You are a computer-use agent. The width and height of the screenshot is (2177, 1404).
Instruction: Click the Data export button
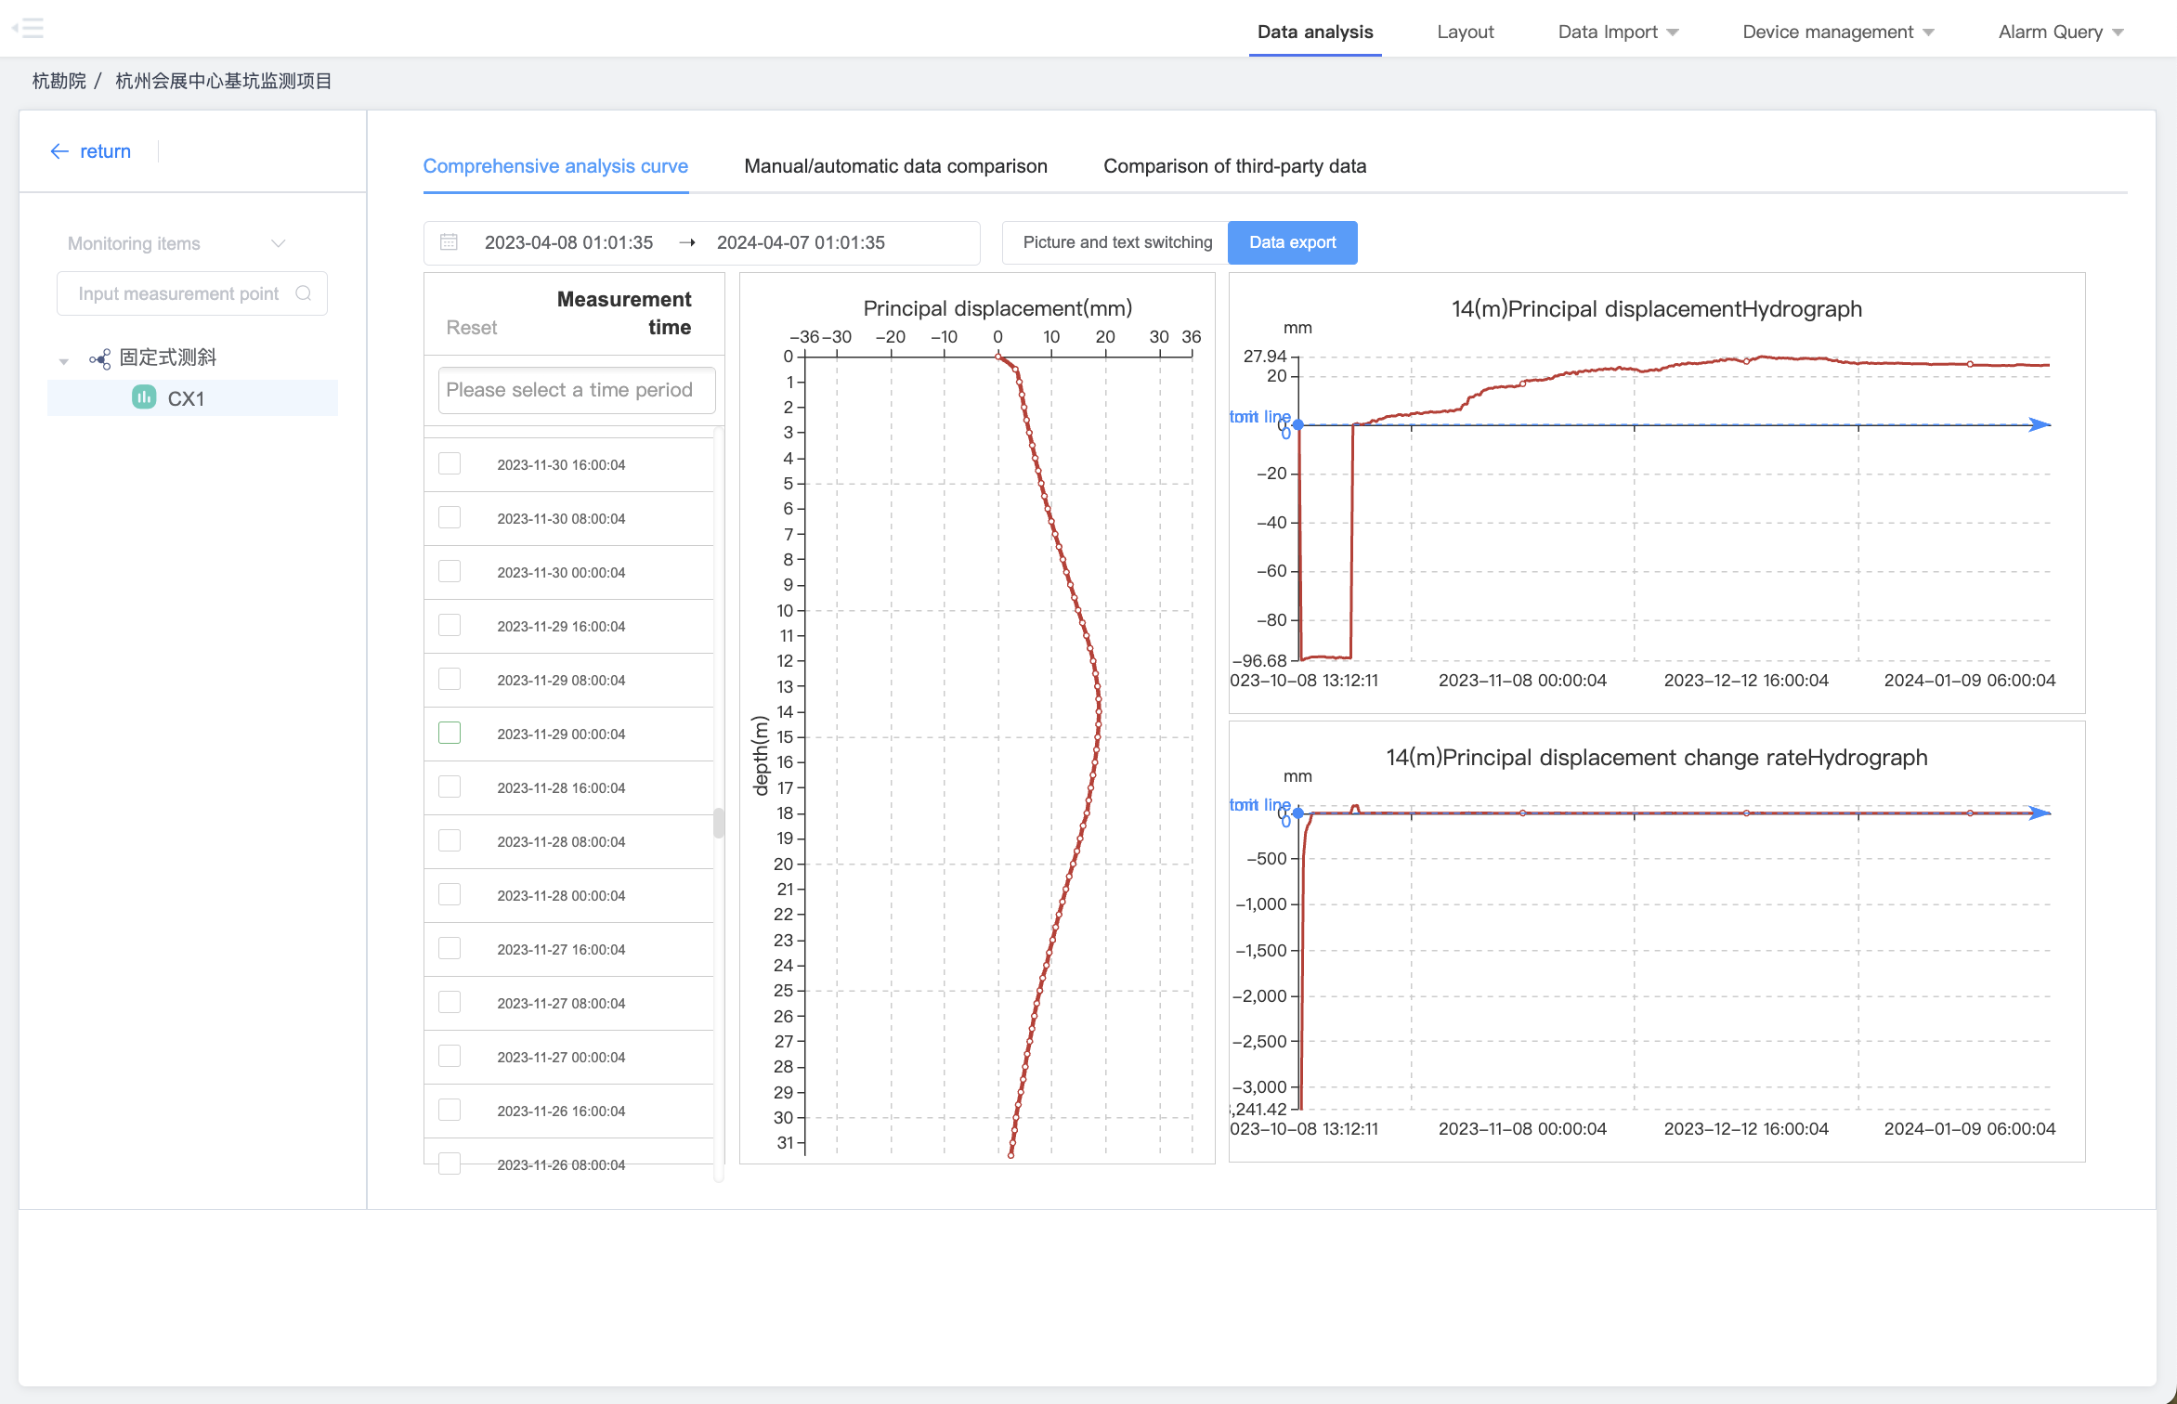point(1293,242)
